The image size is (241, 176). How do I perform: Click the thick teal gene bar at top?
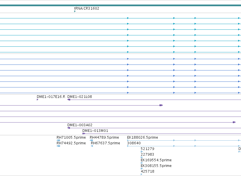point(121,5)
